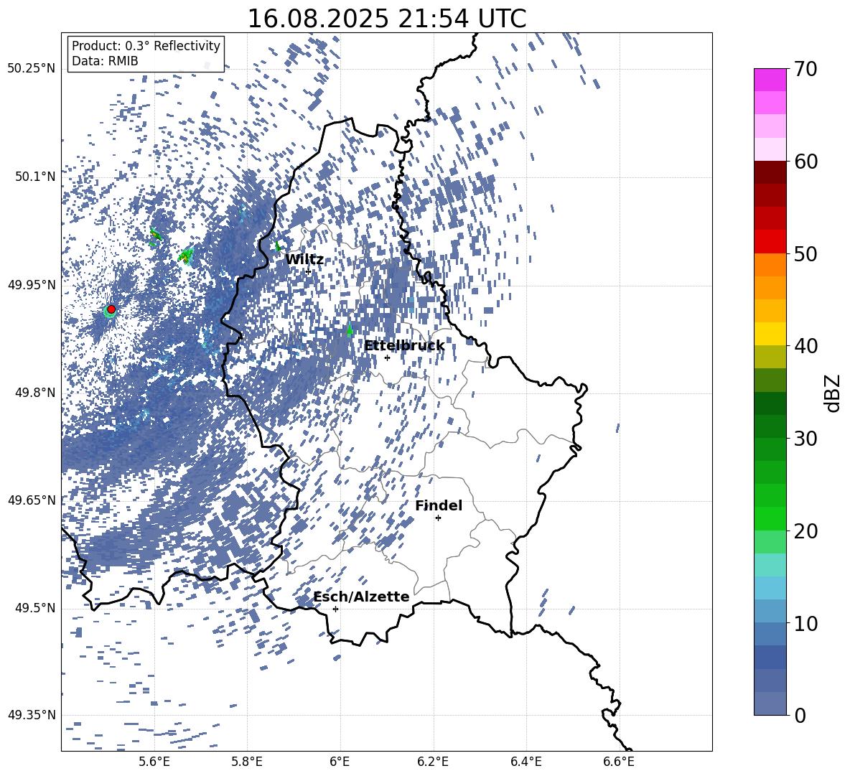
Task: Click the green echo cell northwest of Wiltz
Action: 278,246
